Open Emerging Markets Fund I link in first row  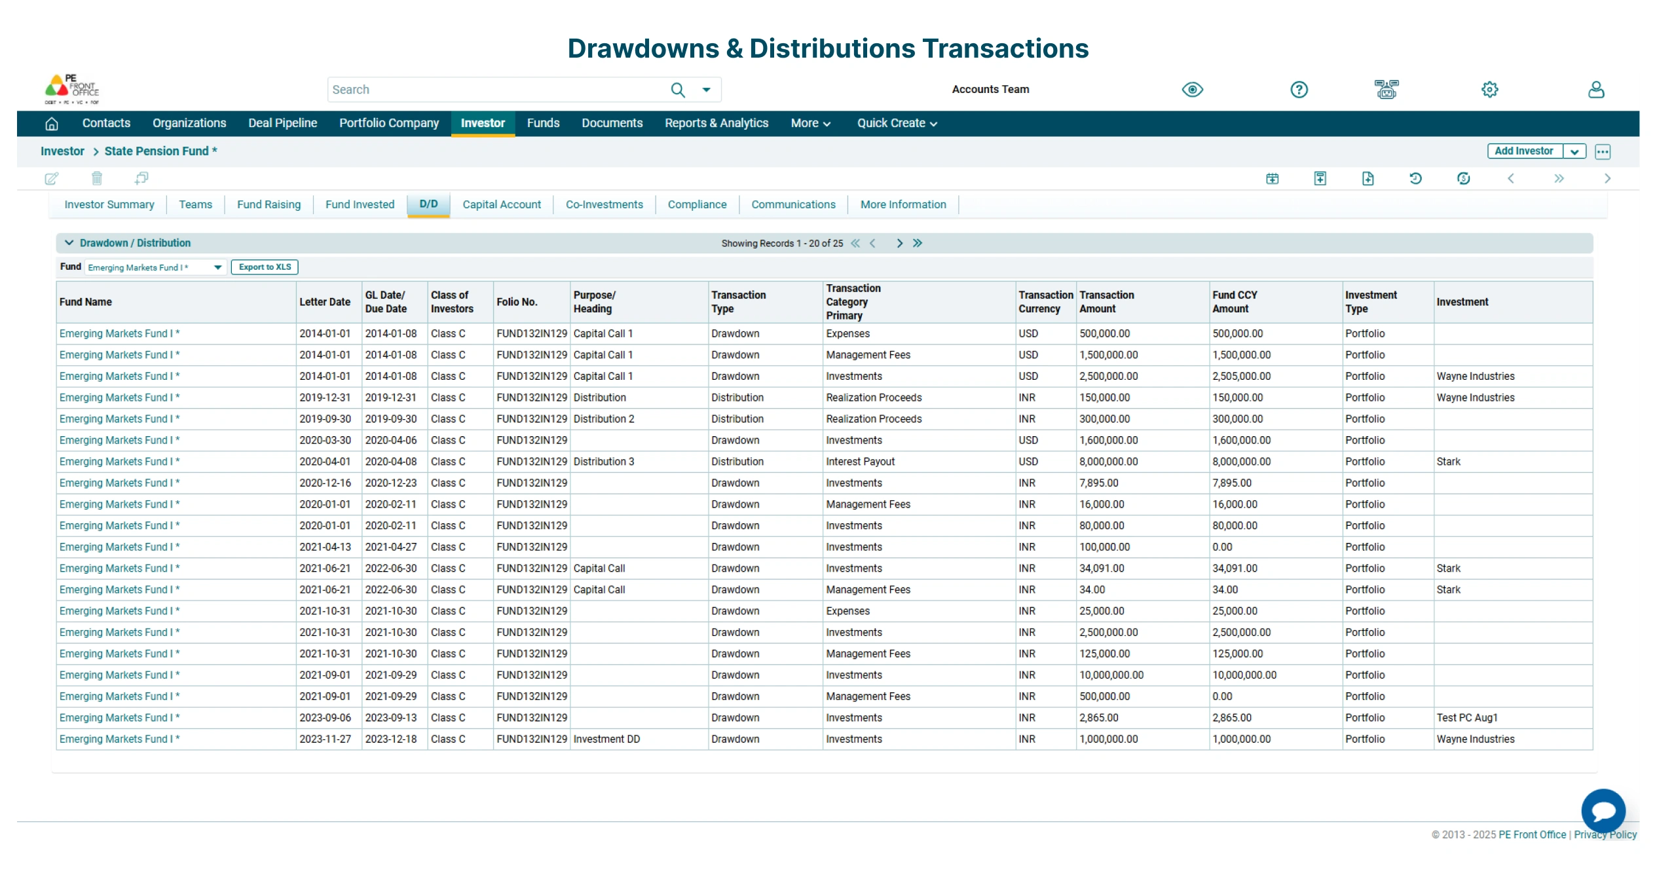119,333
